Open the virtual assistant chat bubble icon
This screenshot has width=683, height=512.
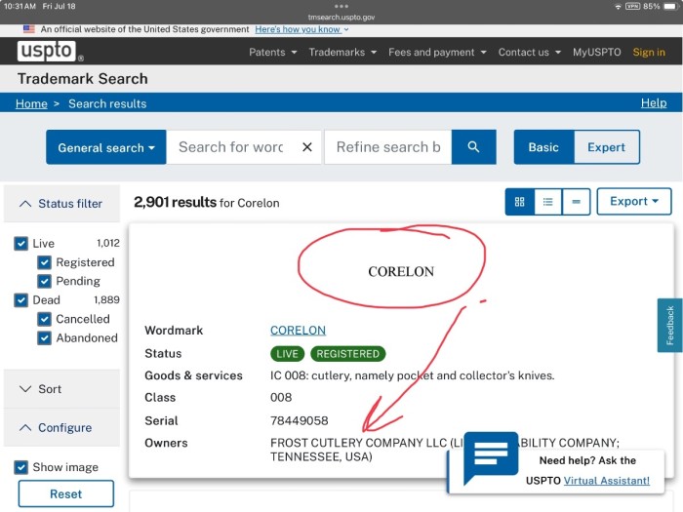(x=491, y=457)
